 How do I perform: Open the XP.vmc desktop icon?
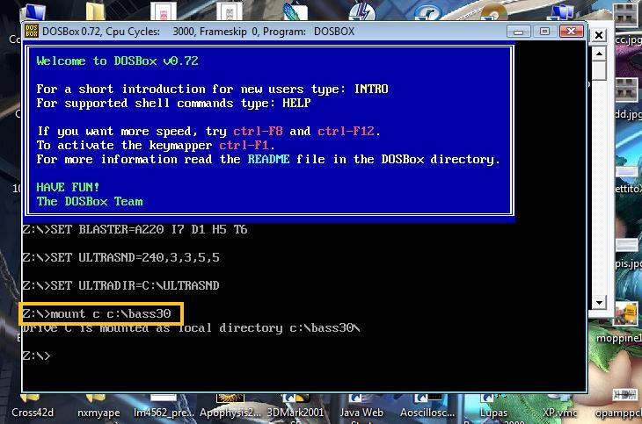pos(559,406)
